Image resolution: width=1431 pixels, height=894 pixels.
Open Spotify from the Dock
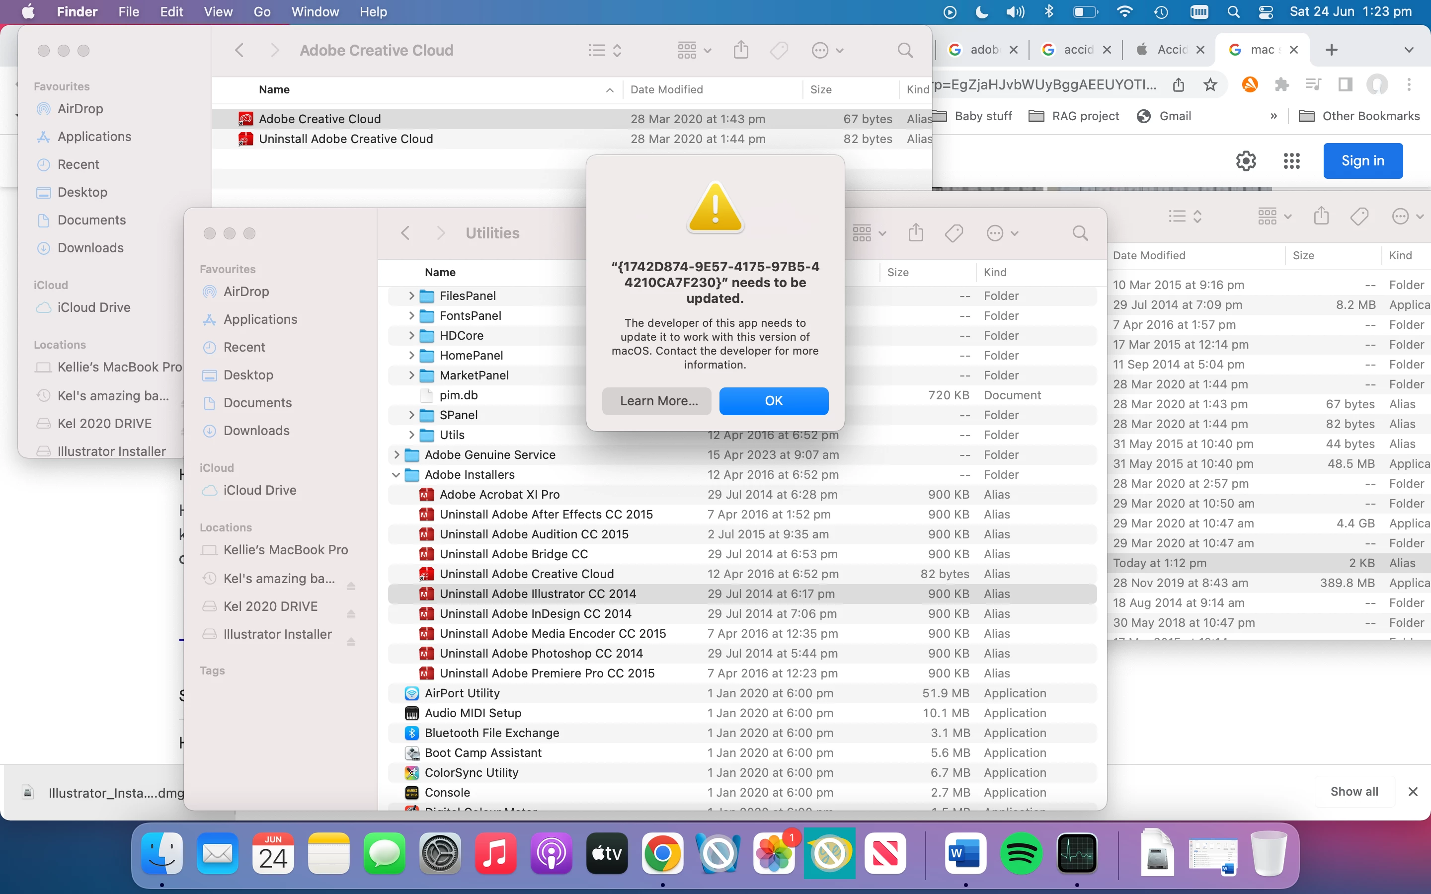point(1021,853)
